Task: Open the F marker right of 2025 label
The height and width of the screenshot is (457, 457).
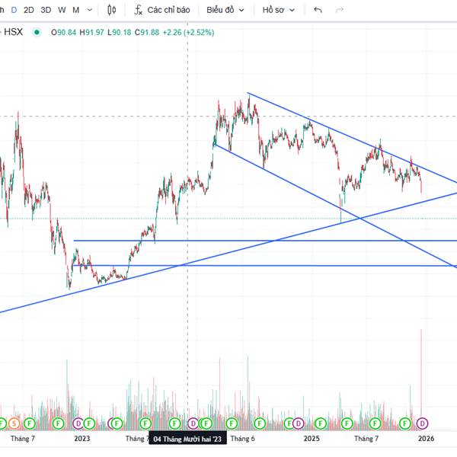Action: tap(321, 423)
